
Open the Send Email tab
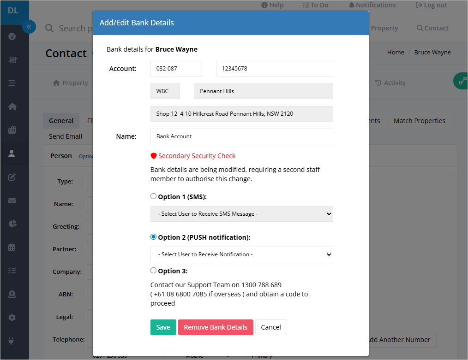(66, 136)
